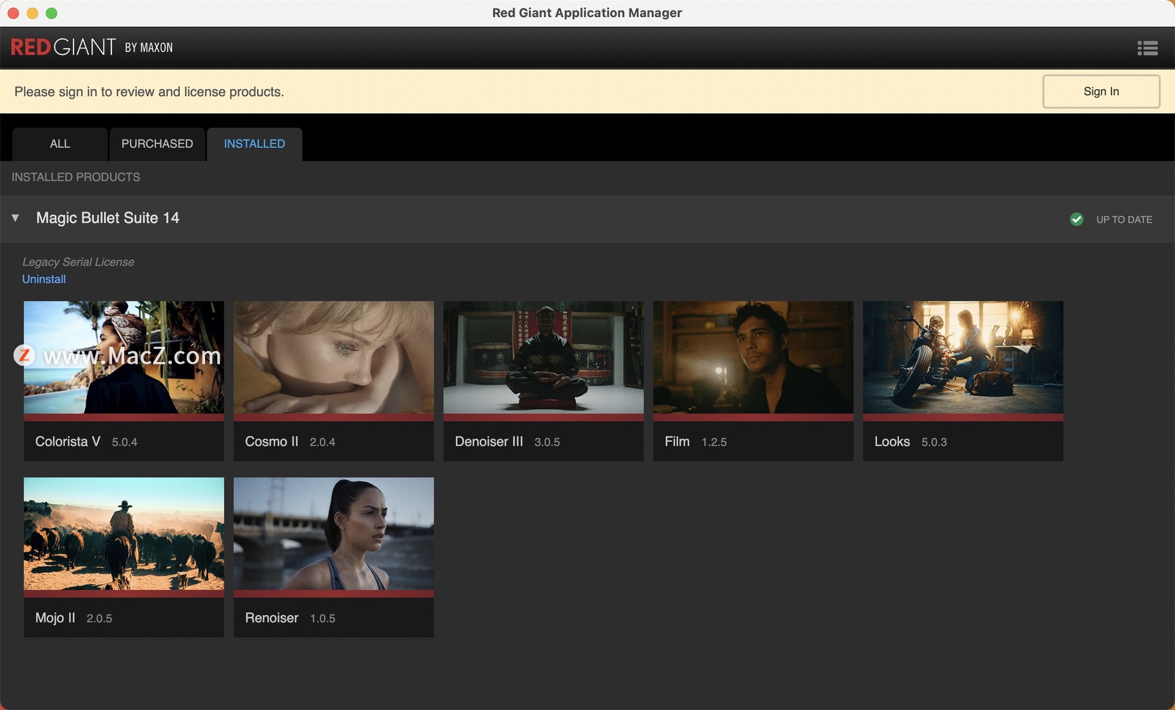1175x710 pixels.
Task: Click the Renoiser name label
Action: [272, 618]
